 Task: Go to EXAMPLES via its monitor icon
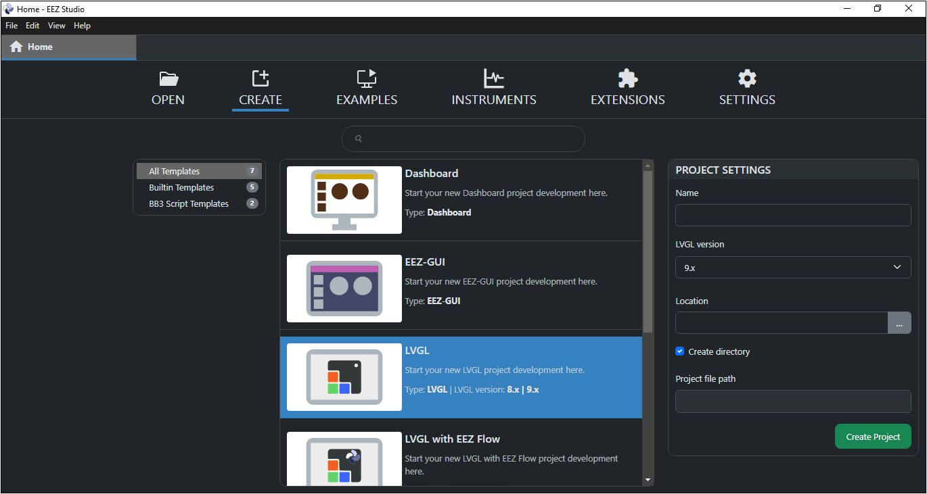click(367, 78)
